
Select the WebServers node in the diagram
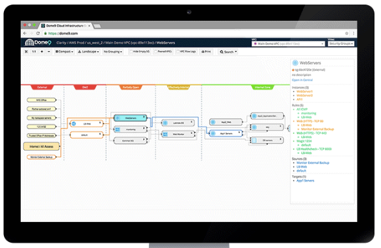131,118
